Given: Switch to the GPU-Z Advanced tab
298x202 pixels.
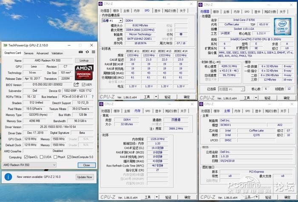Looking at the screenshot, I should click(x=43, y=53).
